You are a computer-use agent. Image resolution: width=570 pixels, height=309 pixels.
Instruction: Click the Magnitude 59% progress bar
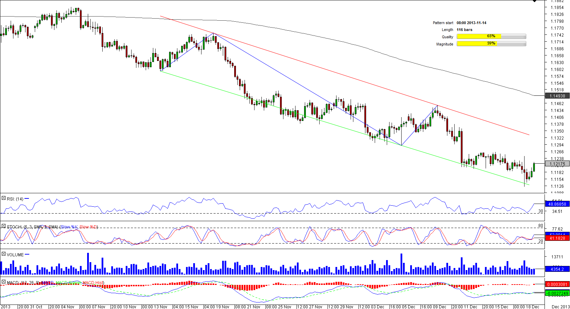pyautogui.click(x=491, y=44)
